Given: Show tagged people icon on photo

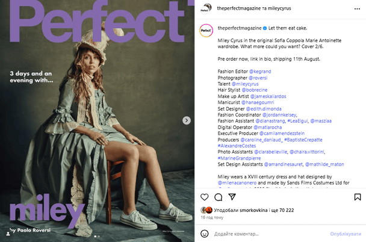Looking at the screenshot, I should pyautogui.click(x=8, y=234).
